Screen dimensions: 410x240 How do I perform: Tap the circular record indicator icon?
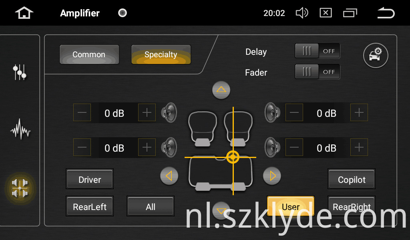point(123,13)
